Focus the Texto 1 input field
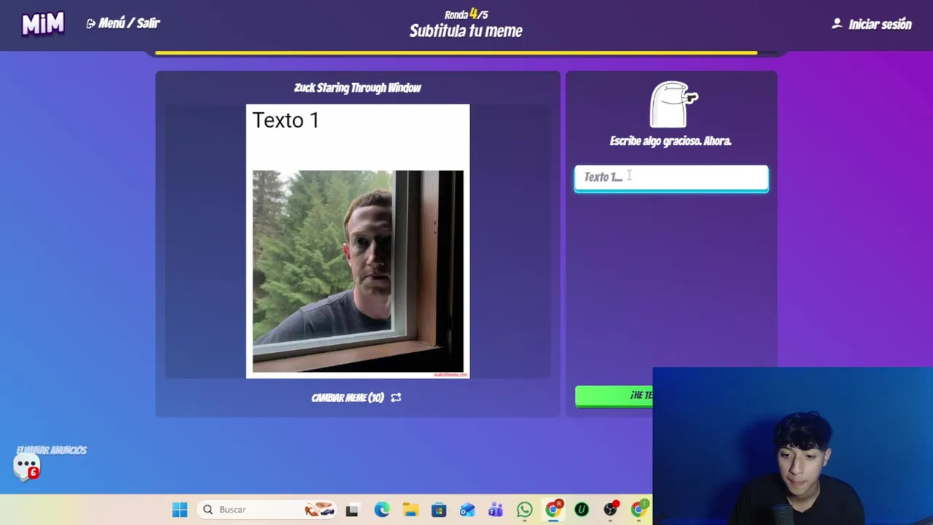This screenshot has width=933, height=525. 671,177
